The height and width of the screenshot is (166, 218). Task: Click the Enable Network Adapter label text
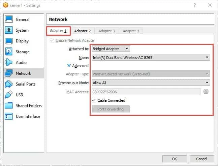click(x=75, y=40)
